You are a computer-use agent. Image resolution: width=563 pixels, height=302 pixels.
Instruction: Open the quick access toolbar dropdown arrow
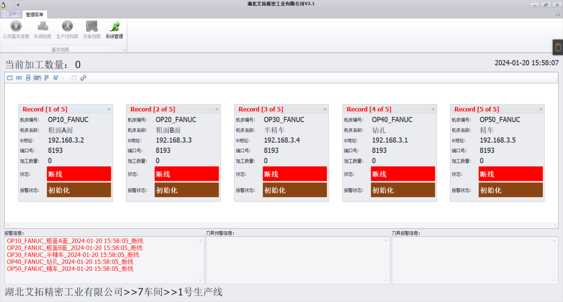point(18,5)
